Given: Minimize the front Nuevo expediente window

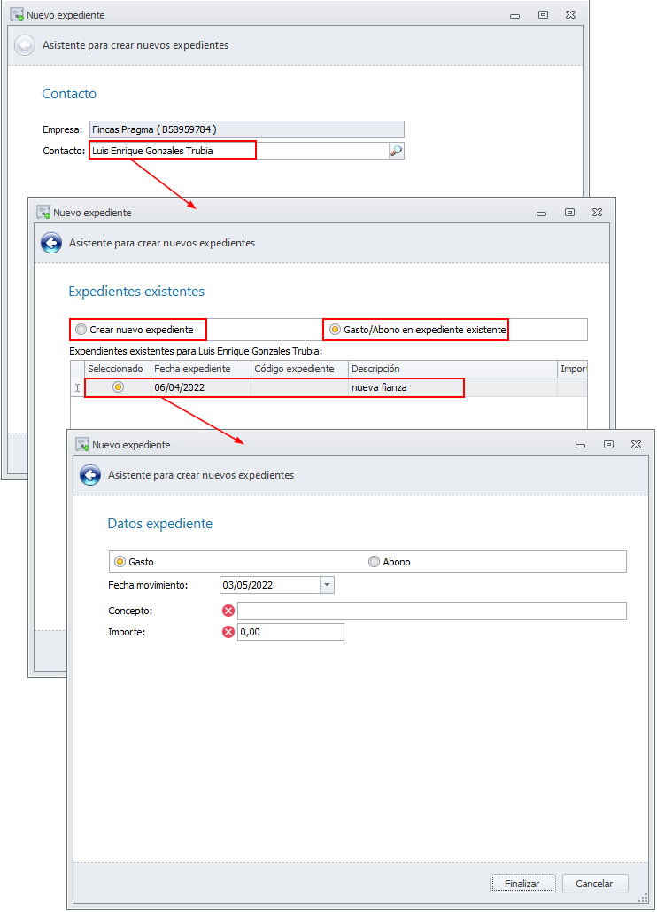Looking at the screenshot, I should point(580,446).
